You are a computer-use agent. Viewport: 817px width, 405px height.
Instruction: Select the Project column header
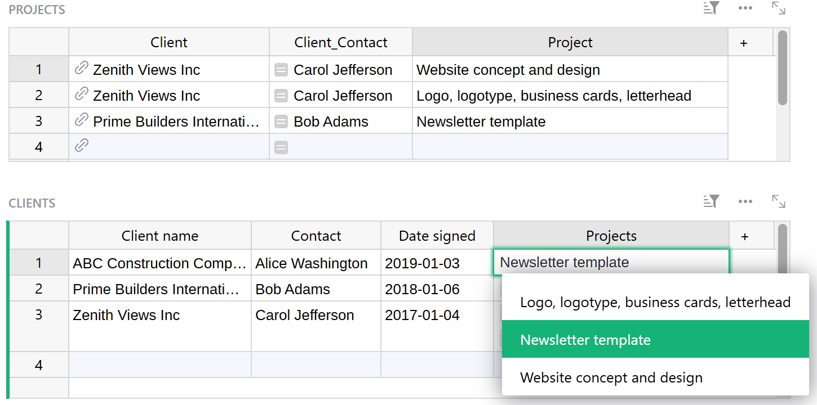pos(570,43)
